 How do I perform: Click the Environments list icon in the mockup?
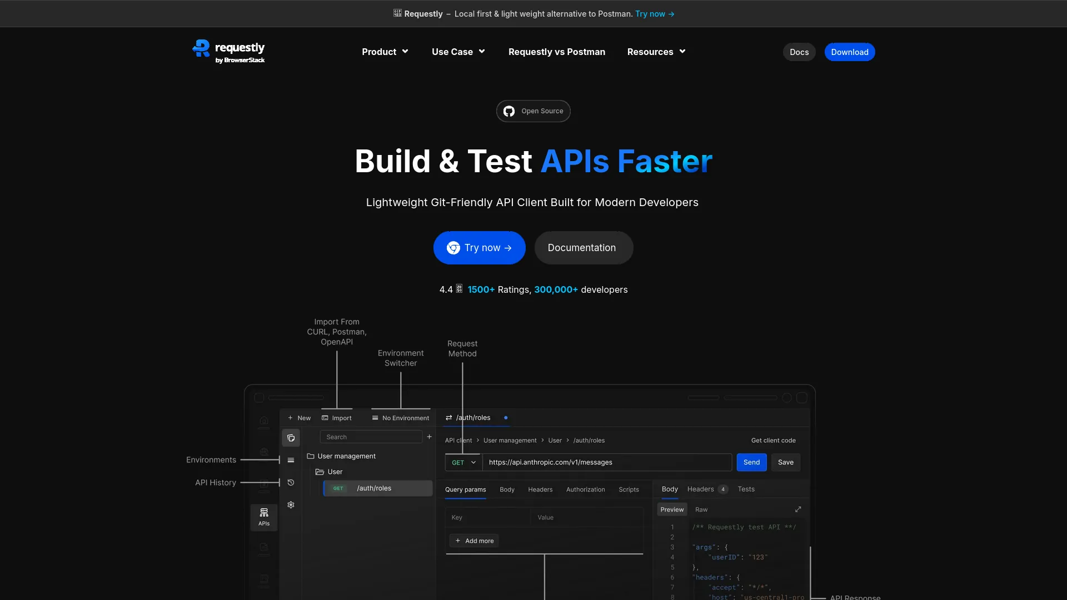tap(291, 460)
